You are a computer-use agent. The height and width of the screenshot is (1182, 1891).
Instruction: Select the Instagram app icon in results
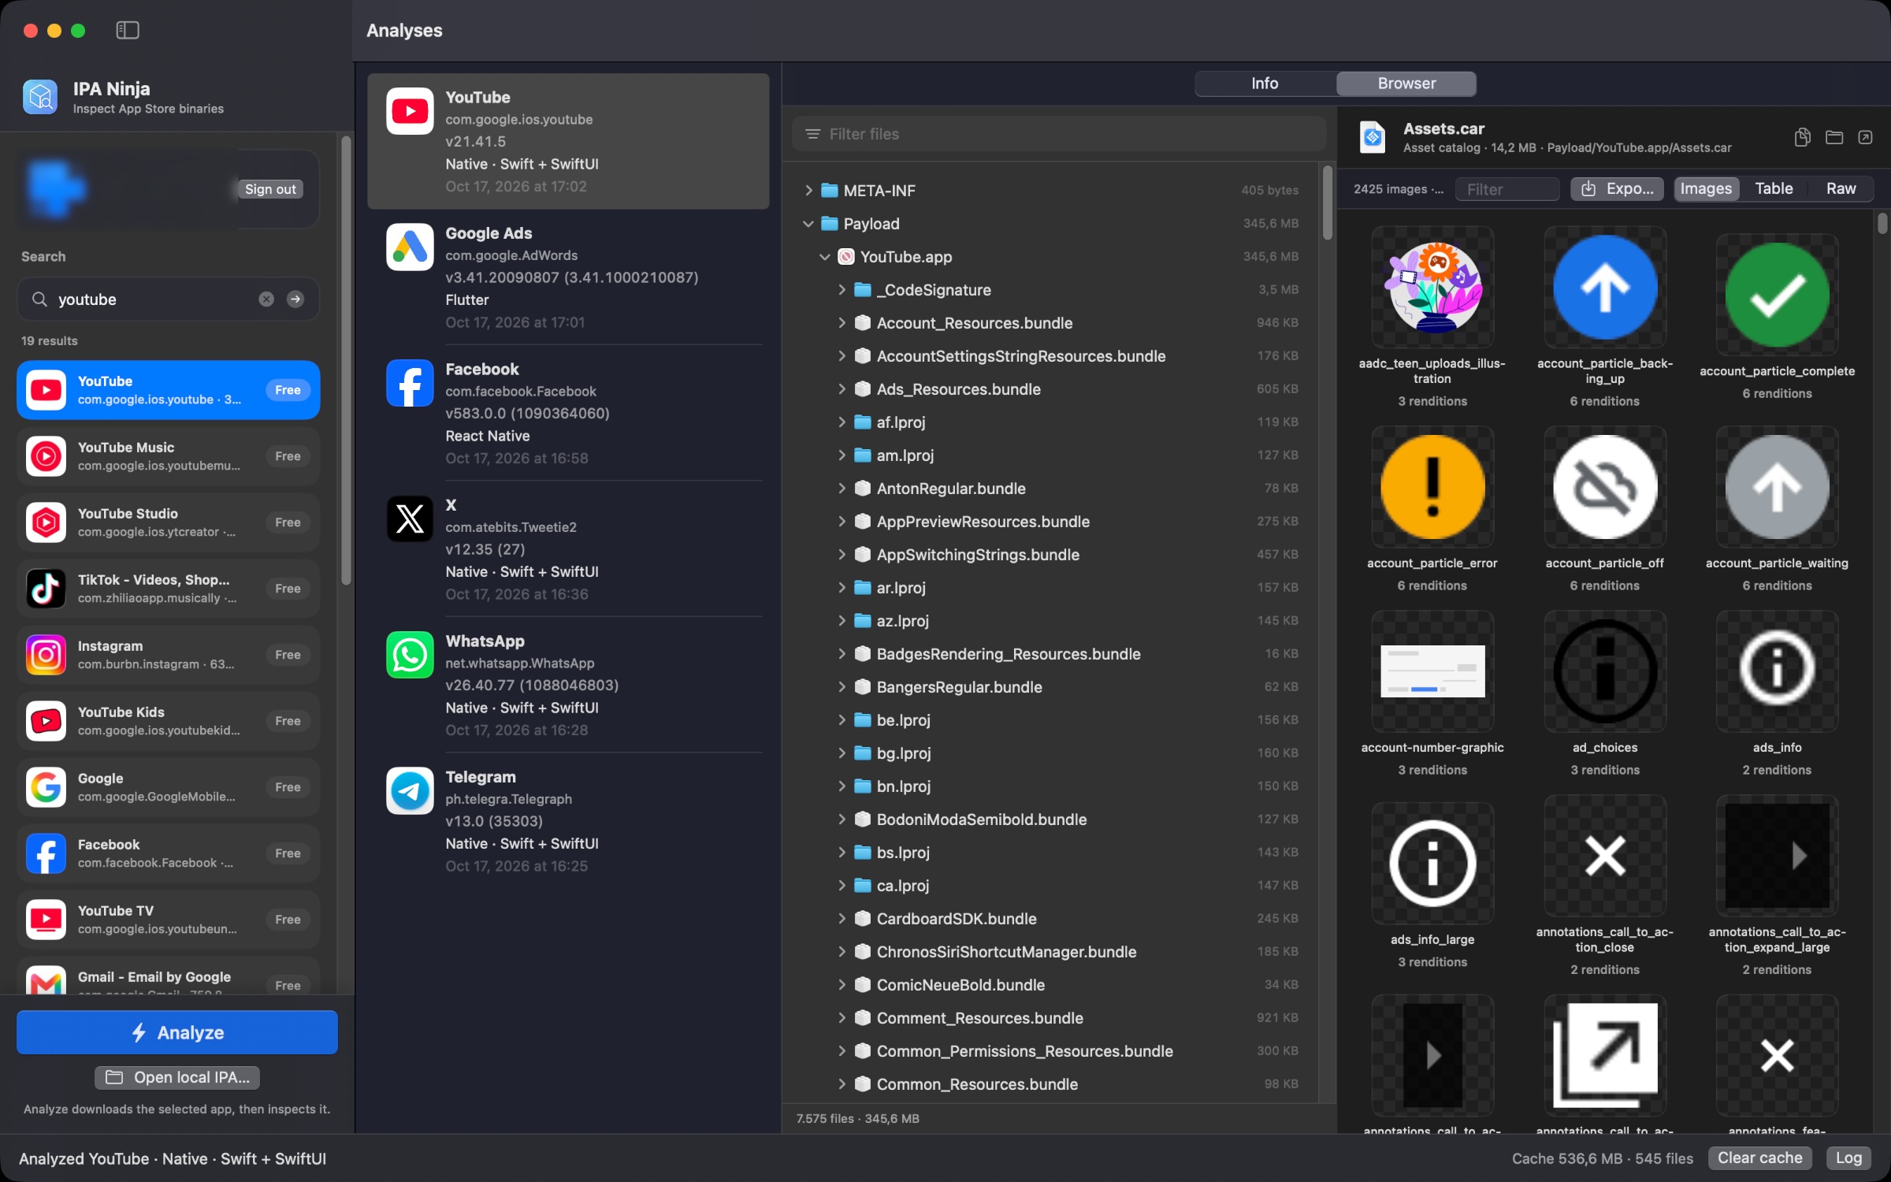(x=46, y=655)
